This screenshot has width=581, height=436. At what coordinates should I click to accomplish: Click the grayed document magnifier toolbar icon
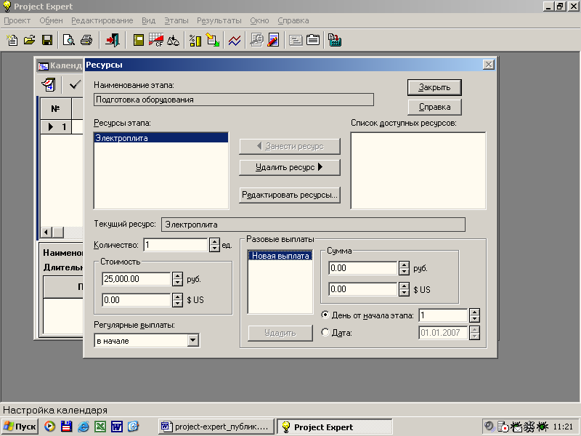(256, 40)
